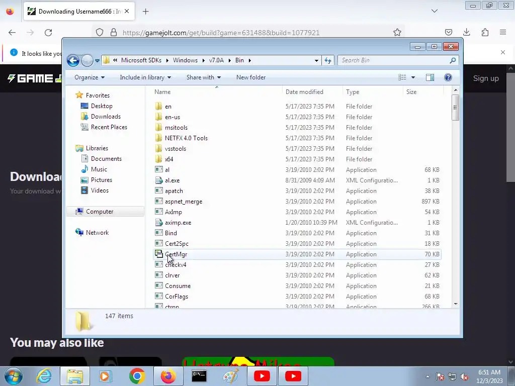This screenshot has width=515, height=386.
Task: Select the aximp.exe config file icon
Action: (x=158, y=223)
